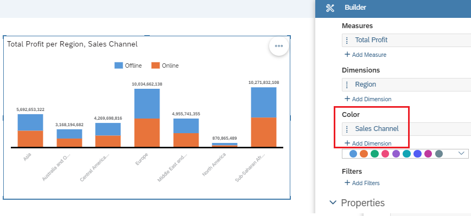Click the North America axis label
Viewport: 471px width, 216px height.
(214, 164)
